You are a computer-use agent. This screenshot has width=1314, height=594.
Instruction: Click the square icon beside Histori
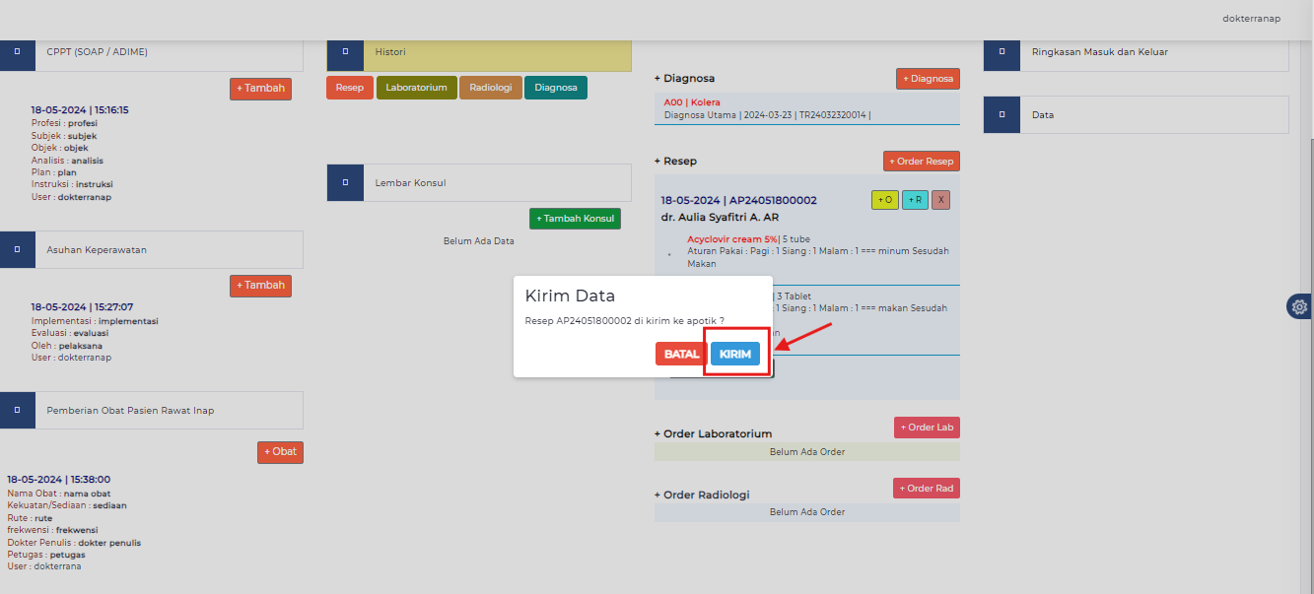(345, 52)
